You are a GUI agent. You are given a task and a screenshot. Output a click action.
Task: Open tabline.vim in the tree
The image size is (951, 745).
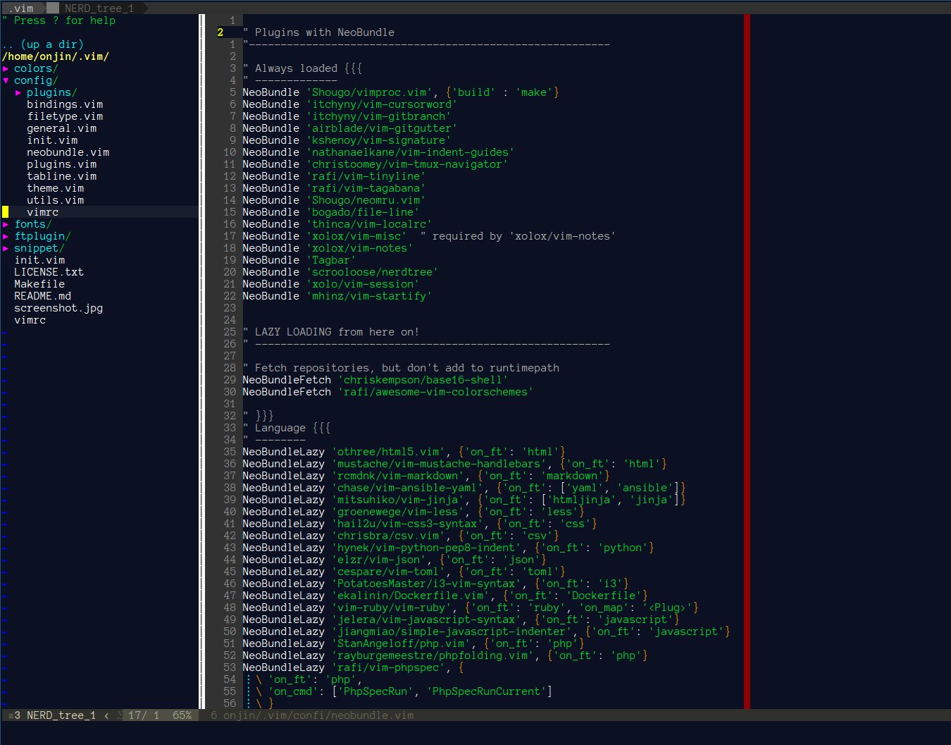tap(62, 176)
